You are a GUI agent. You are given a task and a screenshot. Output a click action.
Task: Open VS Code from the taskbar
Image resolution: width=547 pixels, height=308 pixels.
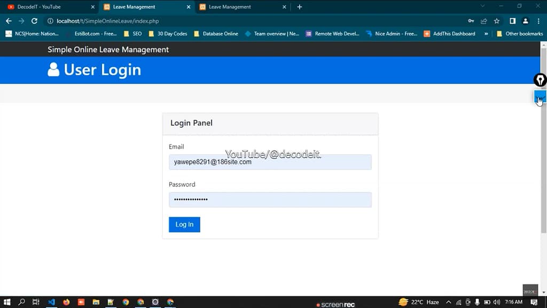point(51,302)
